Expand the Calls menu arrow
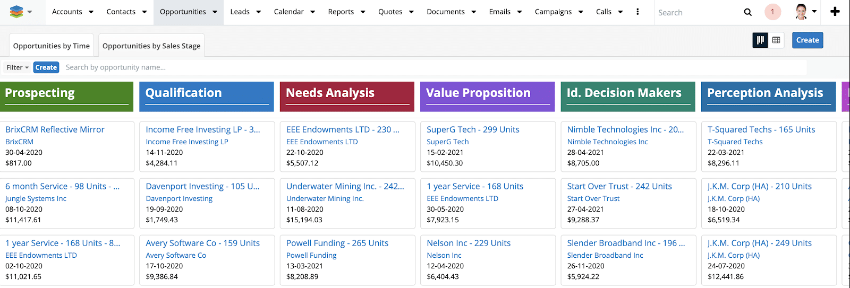Viewport: 850px width, 288px height. [x=620, y=12]
